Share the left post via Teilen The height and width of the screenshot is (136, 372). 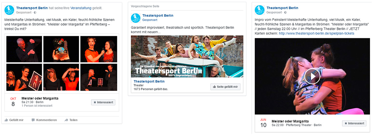point(71,120)
